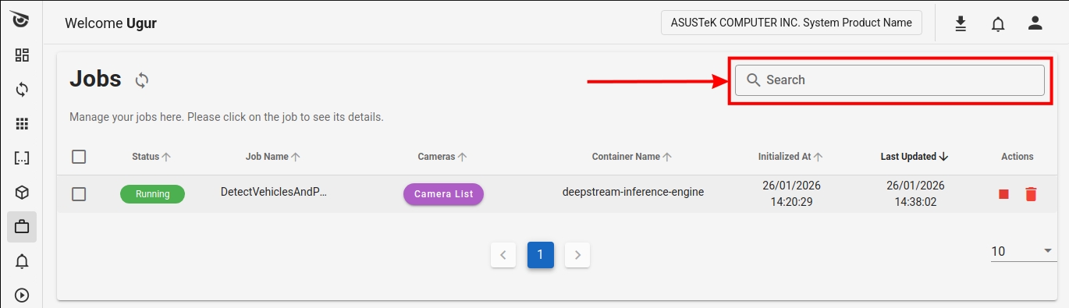
Task: Focus the Search input field
Action: click(890, 80)
